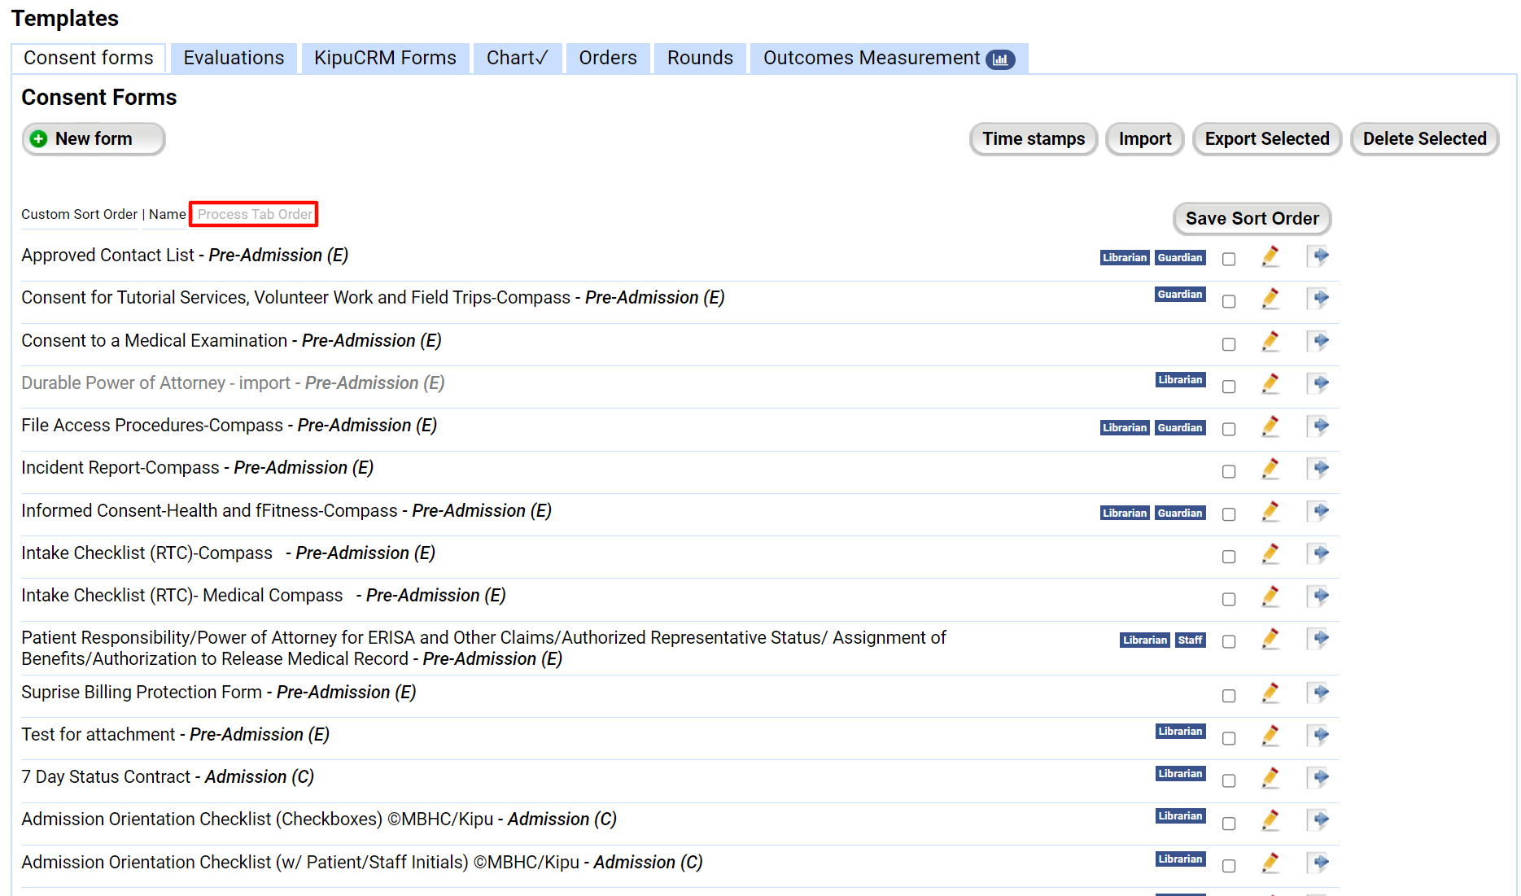The width and height of the screenshot is (1521, 896).
Task: Check the Patient Responsibility/Power of Attorney row checkbox
Action: pos(1229,641)
